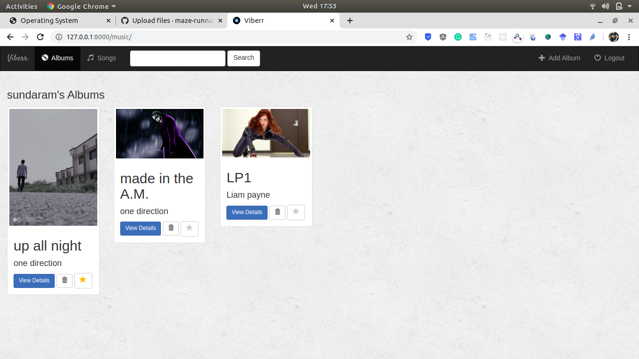The width and height of the screenshot is (639, 359).
Task: Open the graduation cap extension icon
Action: pos(563,37)
